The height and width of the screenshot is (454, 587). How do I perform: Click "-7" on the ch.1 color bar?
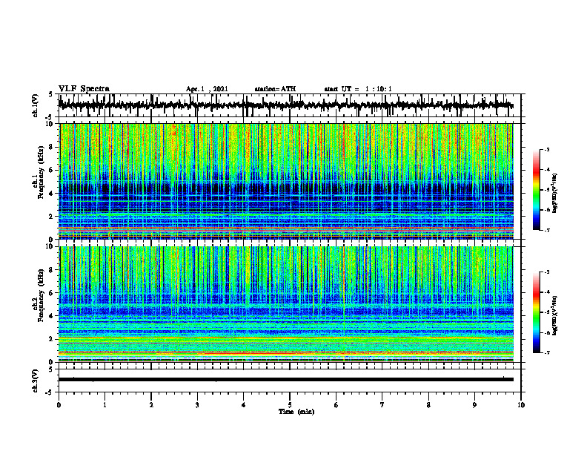pyautogui.click(x=547, y=230)
